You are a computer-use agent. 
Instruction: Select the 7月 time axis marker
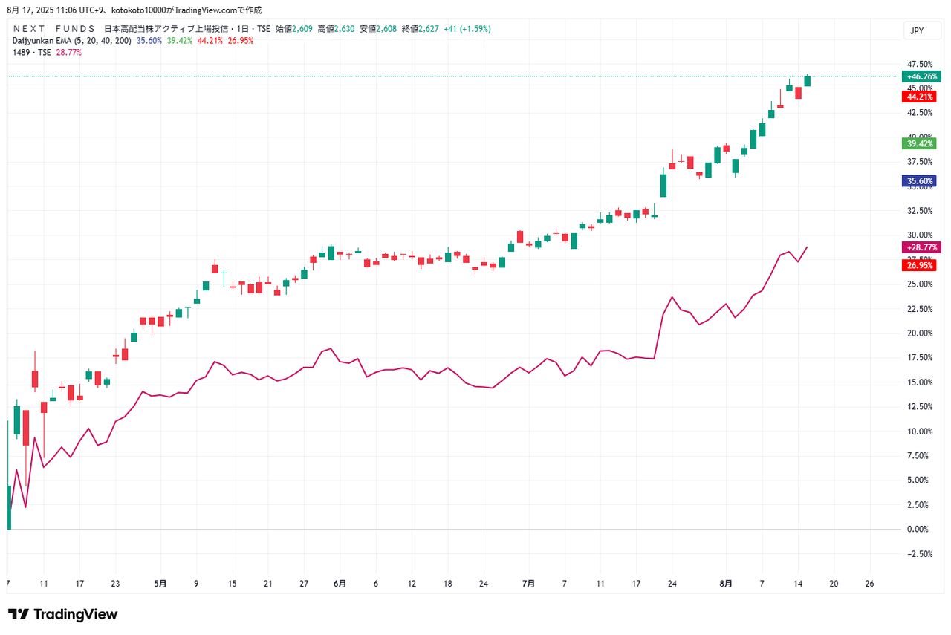(x=528, y=584)
